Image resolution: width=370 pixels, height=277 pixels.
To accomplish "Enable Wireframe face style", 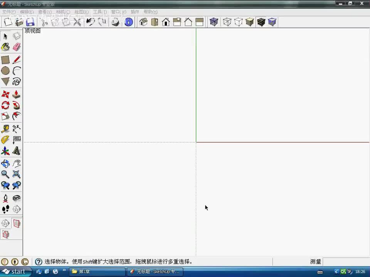I will 227,22.
